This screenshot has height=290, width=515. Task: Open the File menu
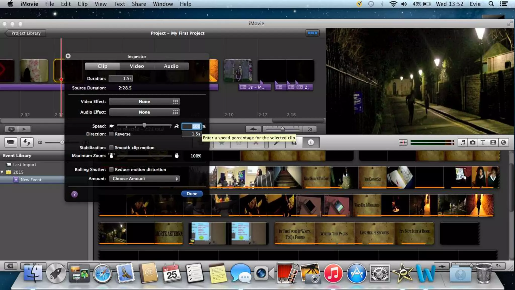(50, 4)
